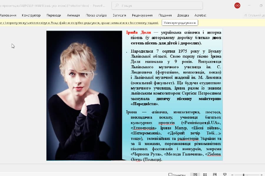Viewport: 265px width, 176px height.
Task: Adjust the zoom slider
Action: click(244, 174)
